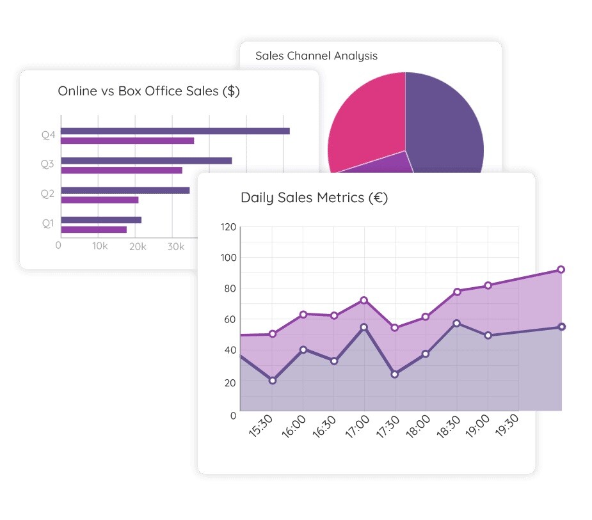Select the upper line point at 19:00
Image resolution: width=592 pixels, height=520 pixels.
[488, 286]
